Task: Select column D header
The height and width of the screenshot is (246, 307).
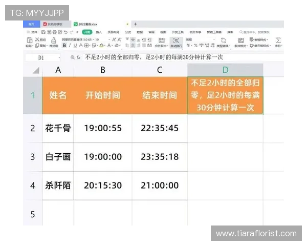Action: 225,70
